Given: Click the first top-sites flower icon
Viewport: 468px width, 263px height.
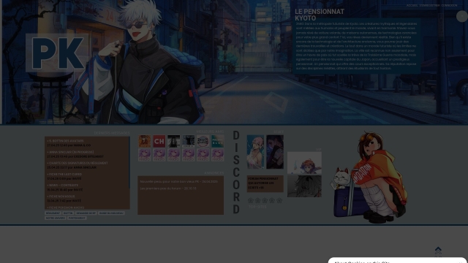Looking at the screenshot, I should (251, 200).
